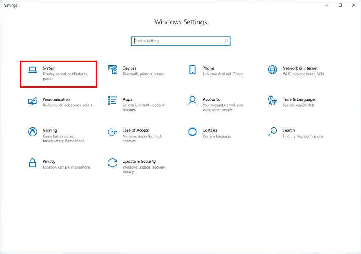
Task: Open the Cortana label
Action: click(x=210, y=130)
